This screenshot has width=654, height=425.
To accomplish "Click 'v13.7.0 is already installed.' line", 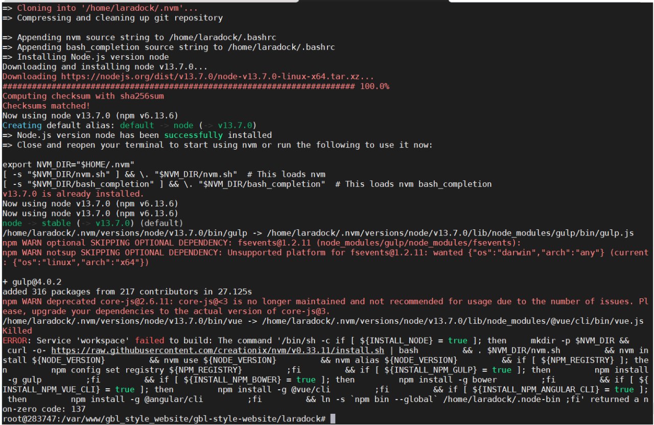I will [x=73, y=194].
